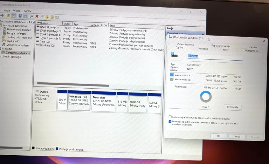Select the 512 MB partition block
Viewport: 269px width, 164px height.
(x=122, y=102)
